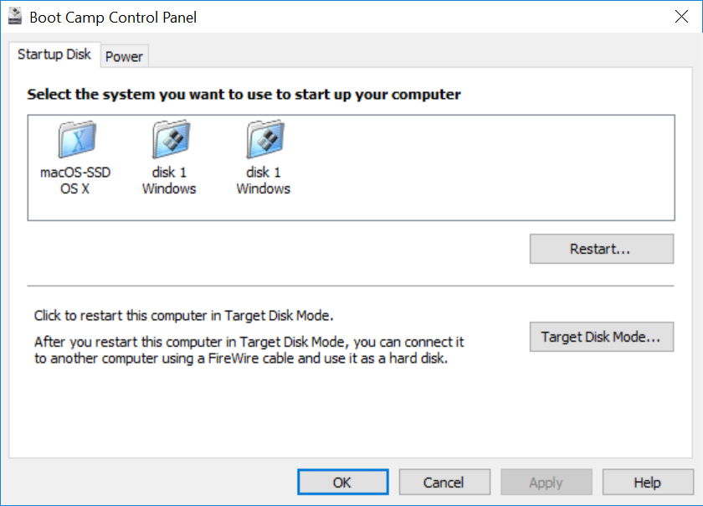Select the macOS-SSD OS X folder icon
The height and width of the screenshot is (506, 703).
click(x=77, y=139)
